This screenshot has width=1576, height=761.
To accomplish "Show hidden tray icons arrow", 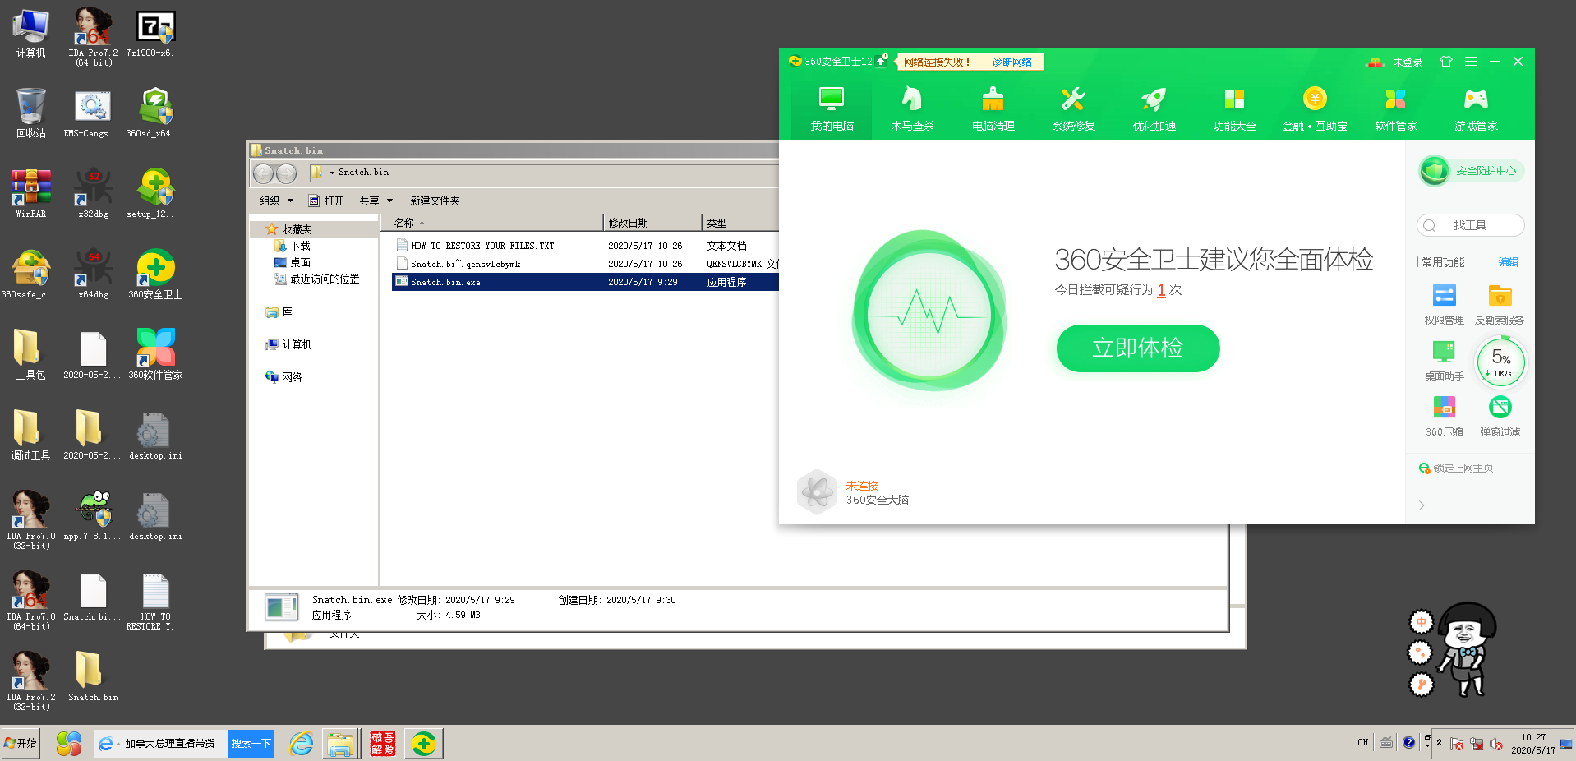I will click(1439, 743).
